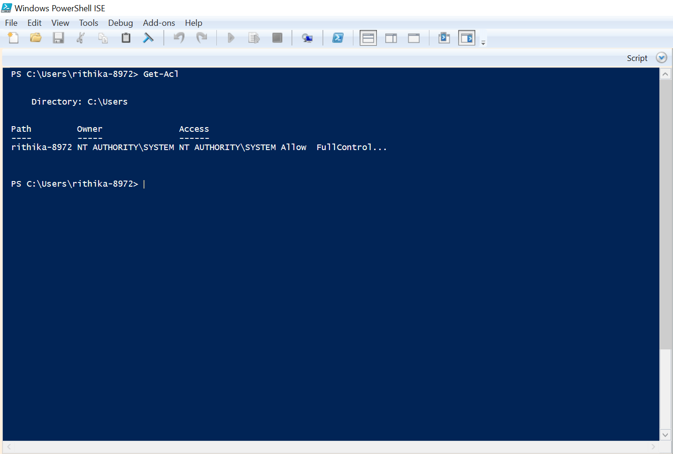Click the vertical scrollbar down arrow

(665, 435)
